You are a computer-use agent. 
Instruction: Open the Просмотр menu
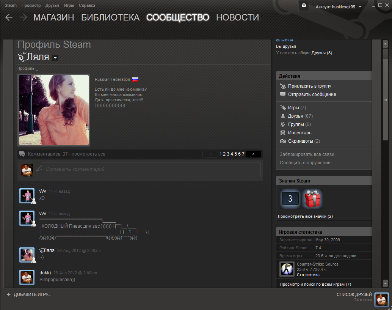(x=31, y=5)
